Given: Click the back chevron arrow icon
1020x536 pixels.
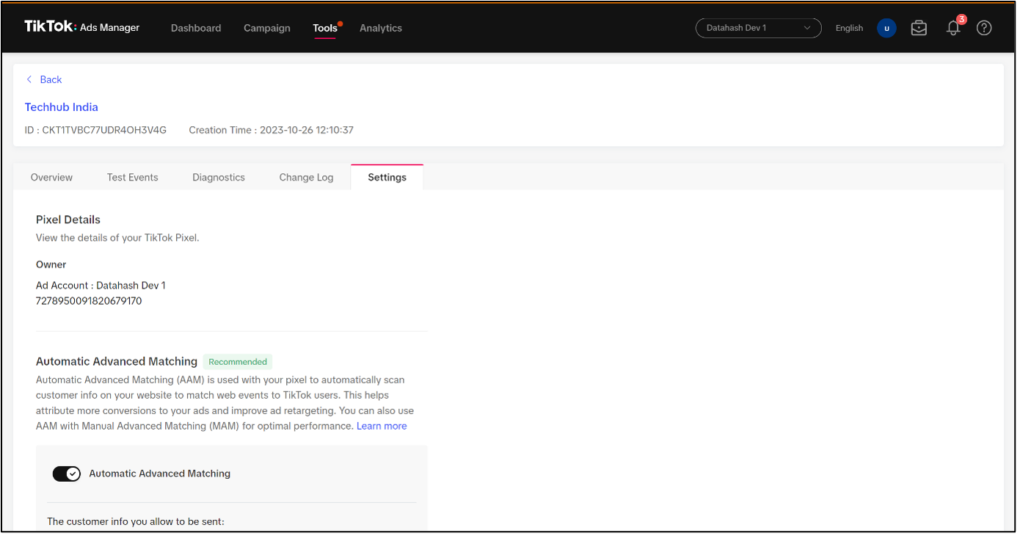Looking at the screenshot, I should [29, 79].
